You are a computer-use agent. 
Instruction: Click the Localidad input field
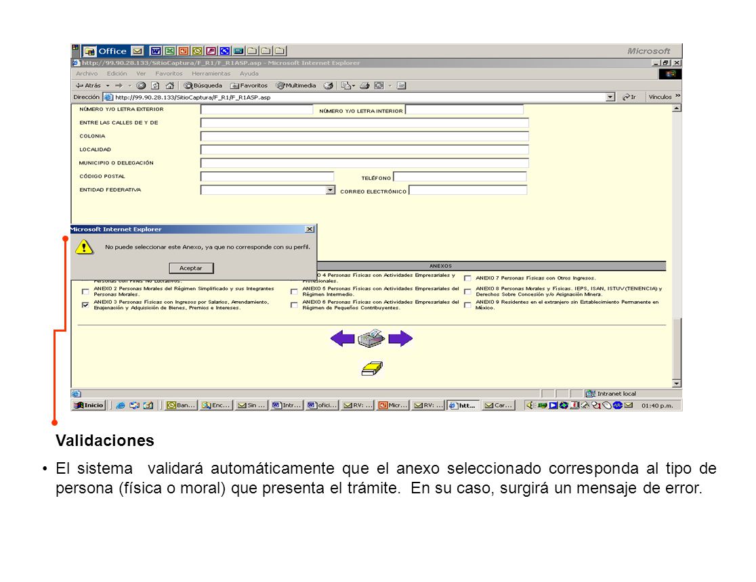tap(364, 150)
